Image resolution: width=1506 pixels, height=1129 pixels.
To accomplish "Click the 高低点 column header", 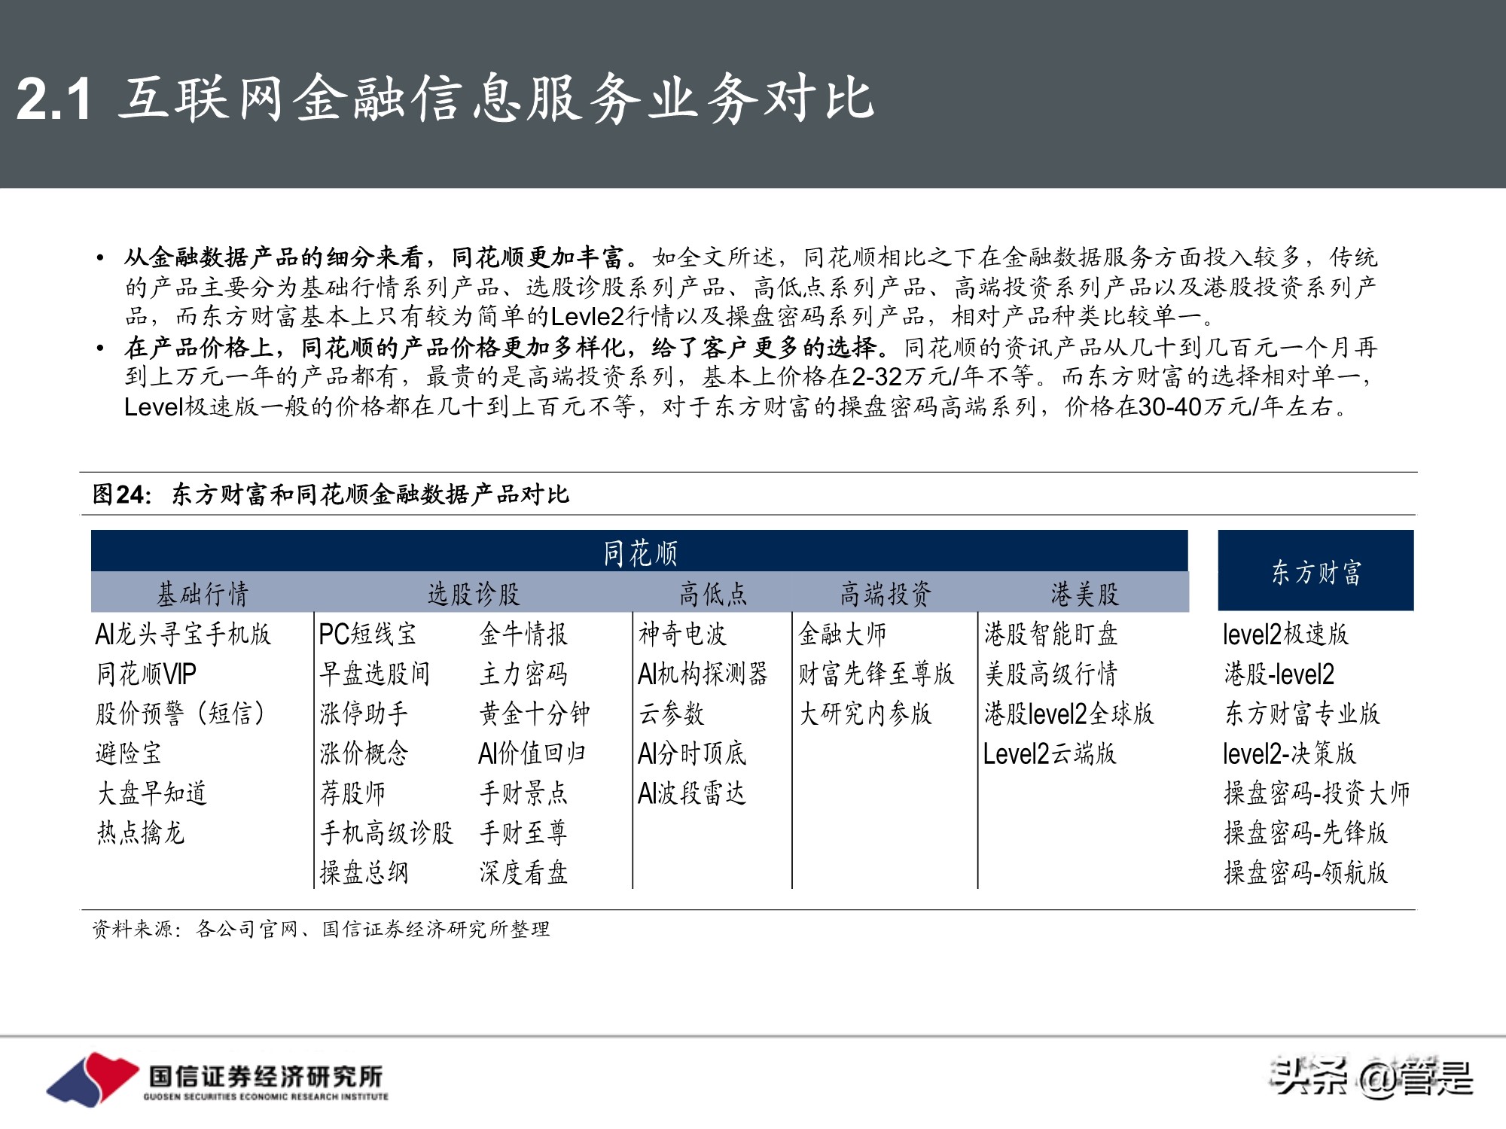I will pos(712,592).
